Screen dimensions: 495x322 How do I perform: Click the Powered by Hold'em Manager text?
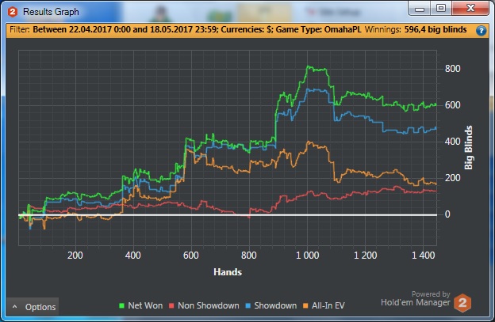click(416, 299)
